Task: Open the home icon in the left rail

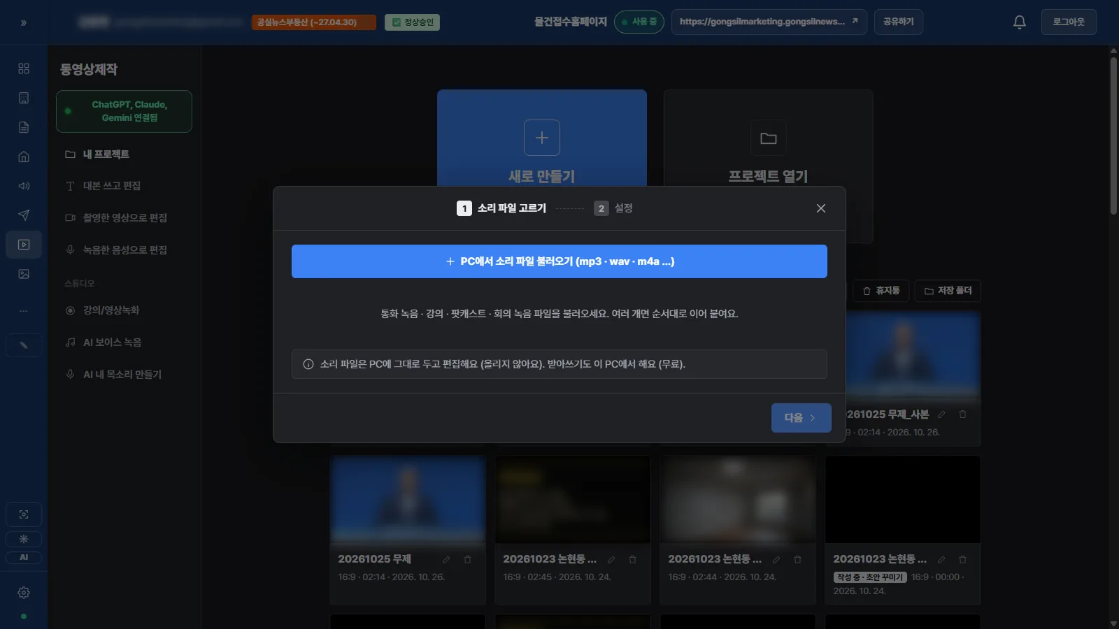Action: point(24,157)
